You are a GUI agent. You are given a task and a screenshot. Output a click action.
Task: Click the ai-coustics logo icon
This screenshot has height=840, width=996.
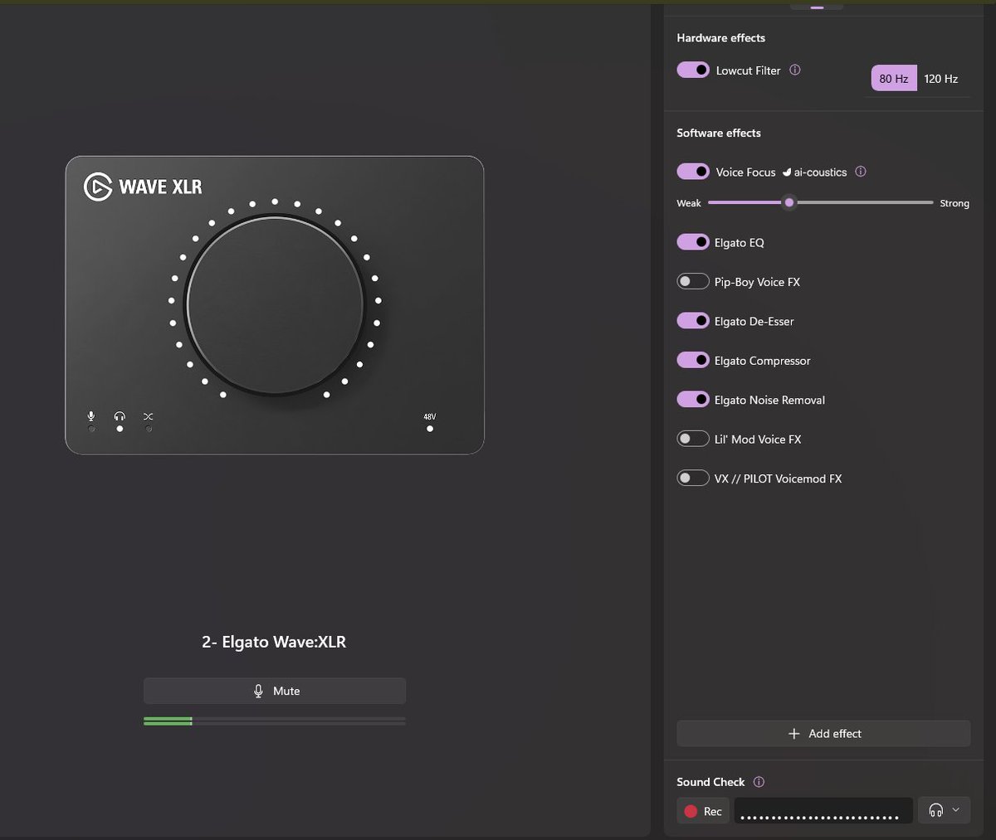coord(787,172)
